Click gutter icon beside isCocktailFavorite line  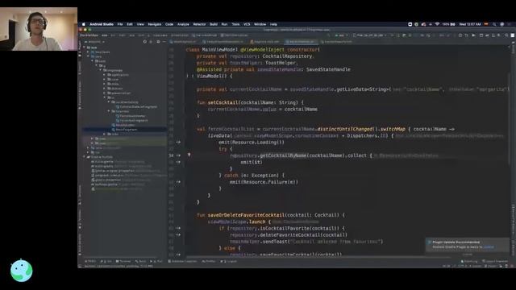[x=178, y=228]
